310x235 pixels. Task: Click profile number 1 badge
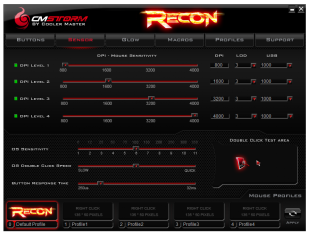(66, 224)
